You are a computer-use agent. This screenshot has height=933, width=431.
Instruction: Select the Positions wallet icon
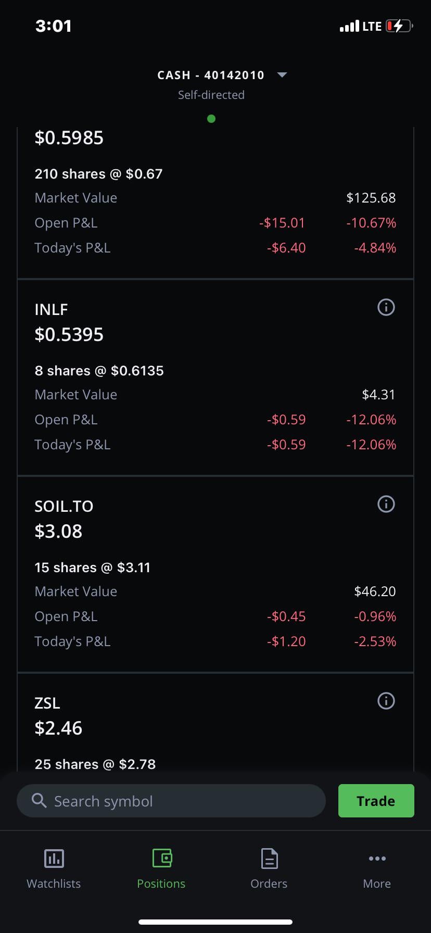(162, 858)
